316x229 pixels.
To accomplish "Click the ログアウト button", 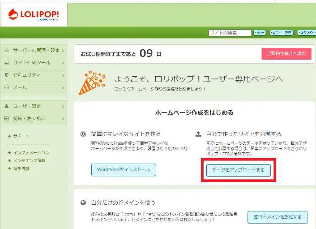I will point(307,32).
